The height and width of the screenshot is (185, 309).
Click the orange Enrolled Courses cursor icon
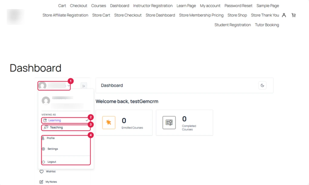(x=109, y=123)
